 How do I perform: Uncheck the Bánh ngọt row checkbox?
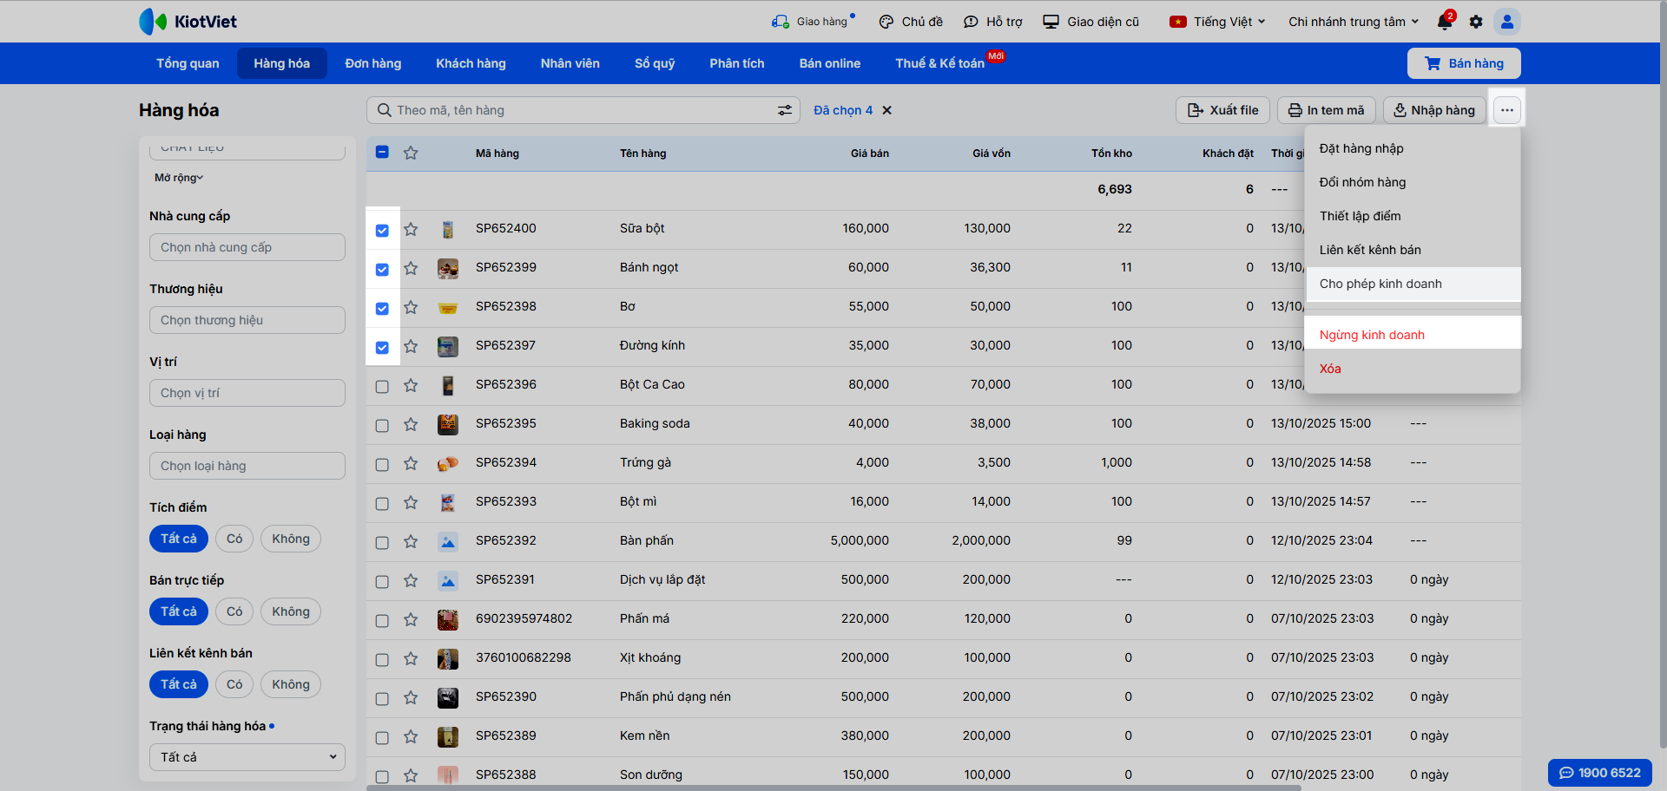(x=382, y=270)
